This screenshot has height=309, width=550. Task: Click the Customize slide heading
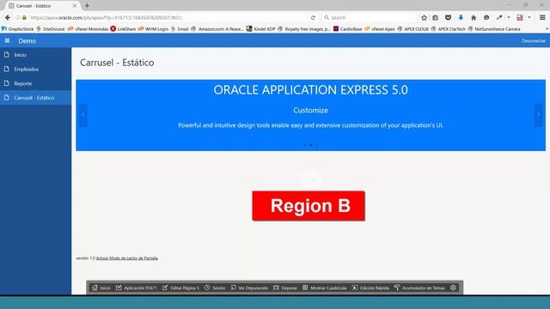pos(311,111)
